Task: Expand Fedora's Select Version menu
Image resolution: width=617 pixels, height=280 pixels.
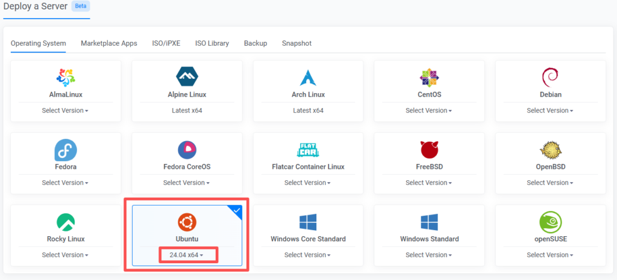Action: (65, 183)
